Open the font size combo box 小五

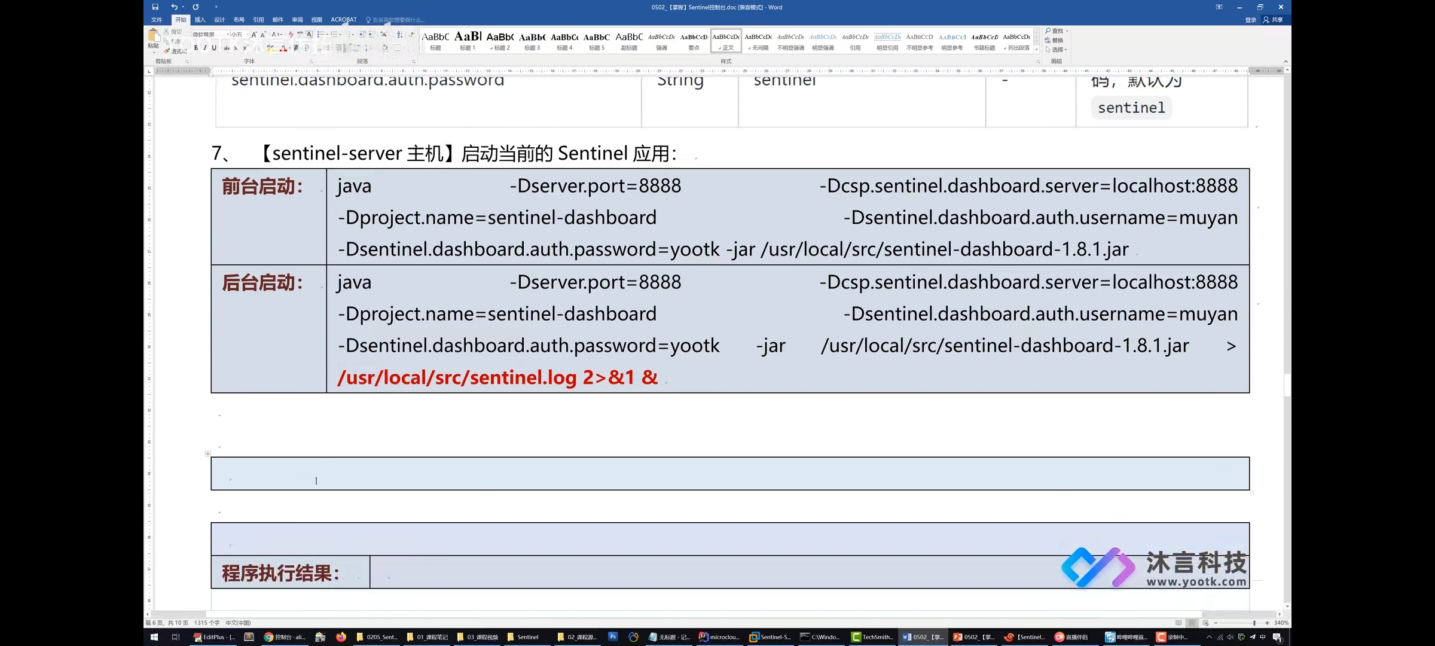click(x=240, y=35)
